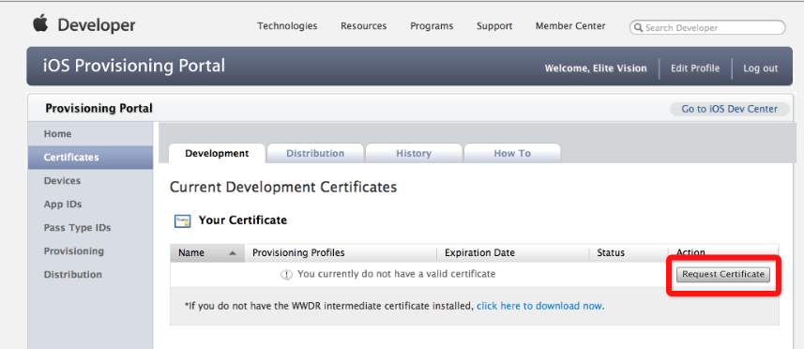Click the Request Certificate button
This screenshot has height=349, width=804.
[723, 275]
